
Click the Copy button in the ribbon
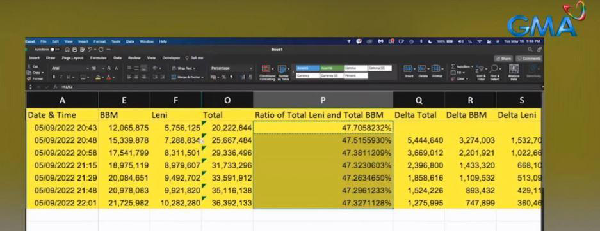tap(36, 72)
